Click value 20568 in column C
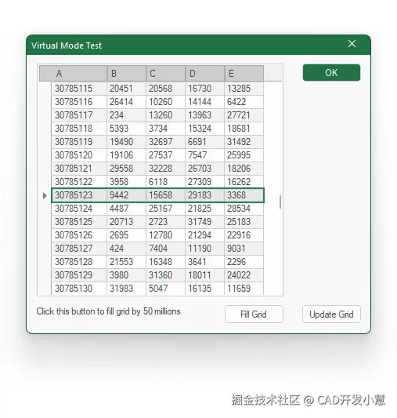This screenshot has width=397, height=418. pos(165,89)
